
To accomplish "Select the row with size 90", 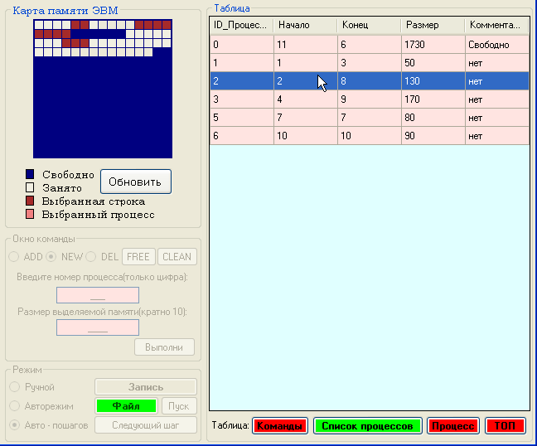I will click(x=370, y=136).
